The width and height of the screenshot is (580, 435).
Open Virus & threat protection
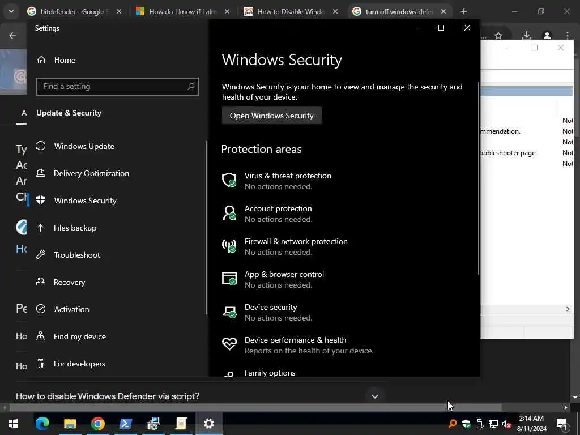pyautogui.click(x=288, y=181)
